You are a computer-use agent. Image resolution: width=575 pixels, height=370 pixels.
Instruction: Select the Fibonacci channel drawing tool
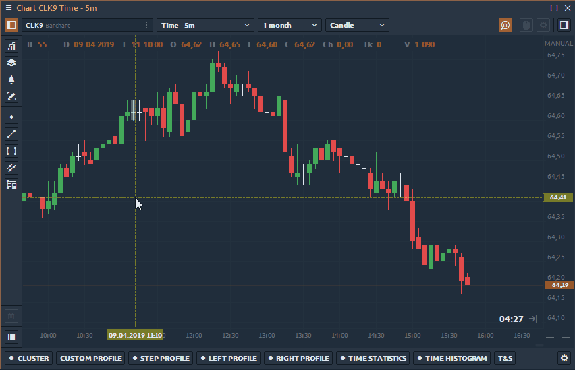pos(11,168)
